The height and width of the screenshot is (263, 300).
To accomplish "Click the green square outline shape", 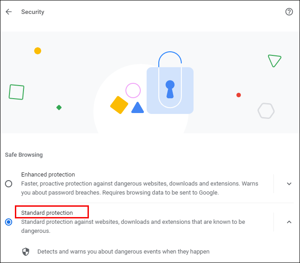I will (x=16, y=92).
